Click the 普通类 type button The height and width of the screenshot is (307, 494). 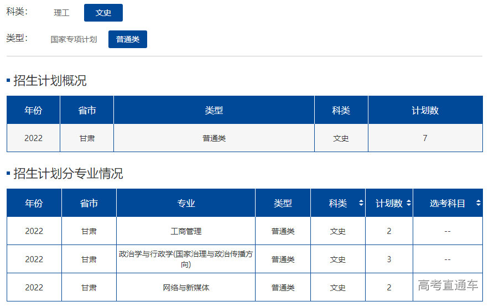point(128,39)
